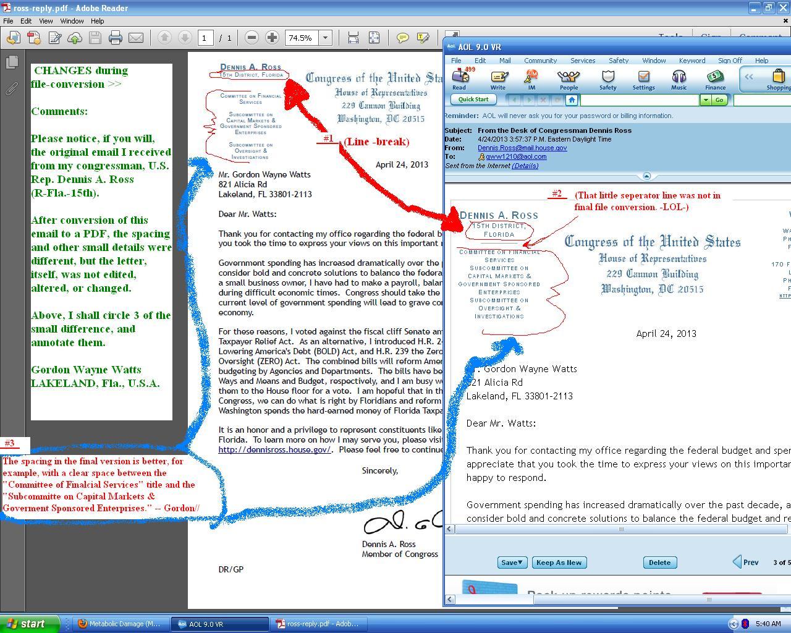Expand hidden system tray icons arrow

tap(734, 624)
